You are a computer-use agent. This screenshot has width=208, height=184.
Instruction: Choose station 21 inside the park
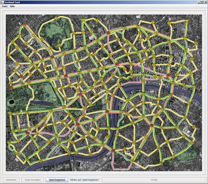click(59, 45)
